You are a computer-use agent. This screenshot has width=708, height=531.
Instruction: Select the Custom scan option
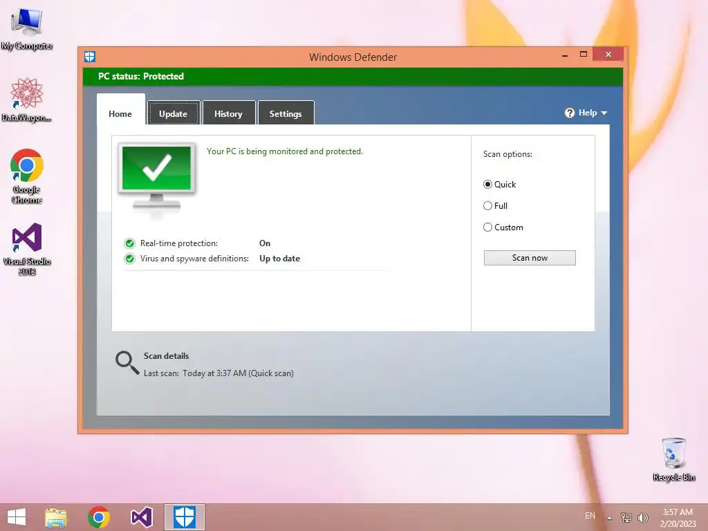click(503, 227)
